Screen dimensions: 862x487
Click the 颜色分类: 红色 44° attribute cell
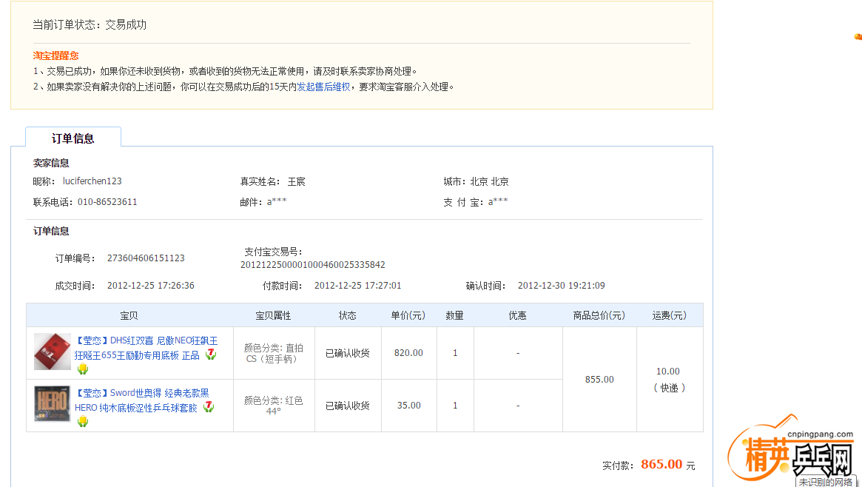pyautogui.click(x=273, y=406)
